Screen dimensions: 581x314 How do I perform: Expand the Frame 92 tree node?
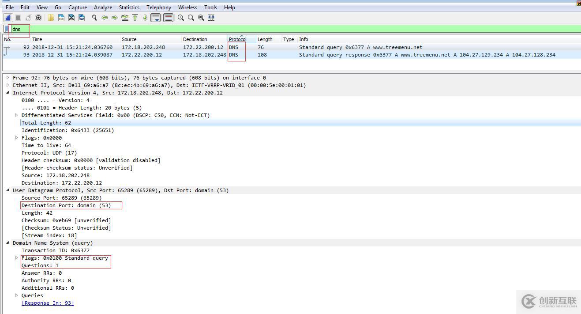tap(8, 78)
